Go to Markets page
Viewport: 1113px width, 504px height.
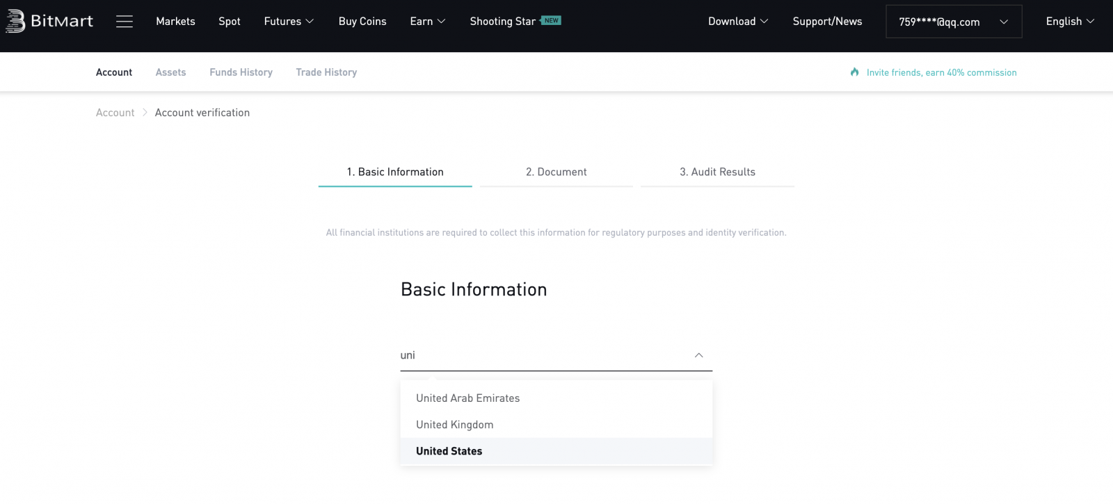pos(175,22)
